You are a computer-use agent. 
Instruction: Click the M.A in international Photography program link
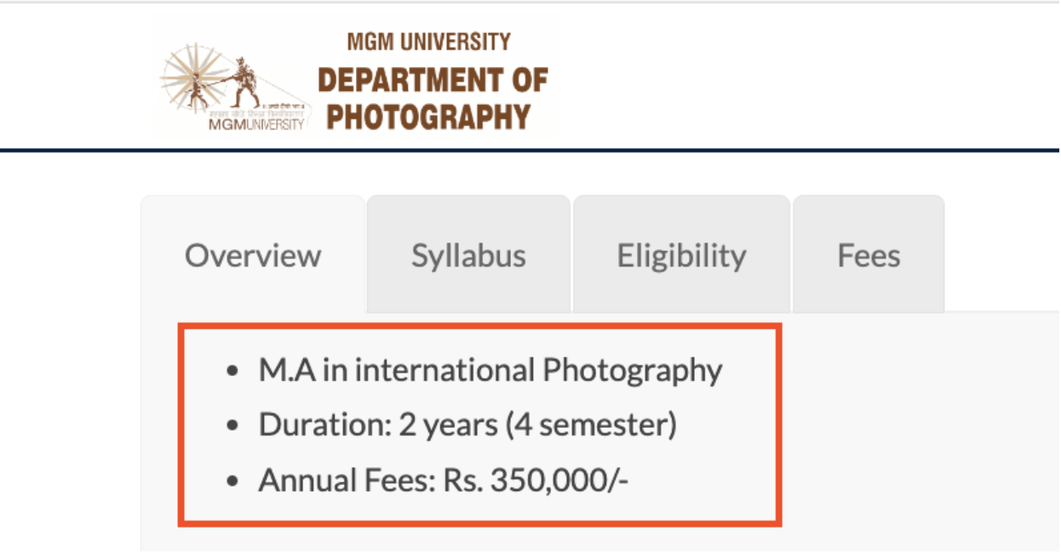click(x=490, y=369)
